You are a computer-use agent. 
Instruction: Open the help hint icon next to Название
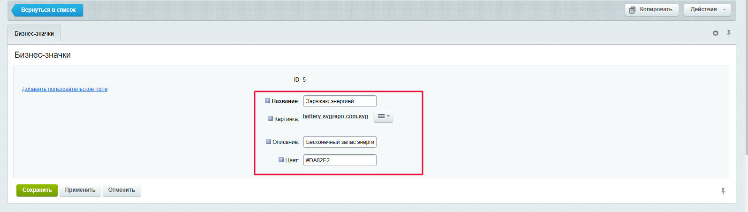pyautogui.click(x=268, y=100)
